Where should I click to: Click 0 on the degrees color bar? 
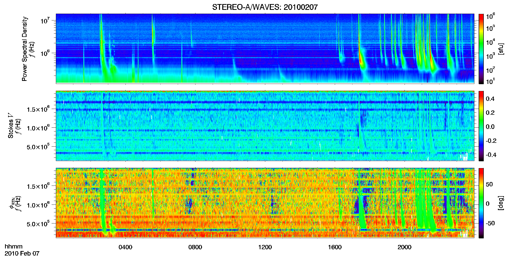[x=488, y=204]
